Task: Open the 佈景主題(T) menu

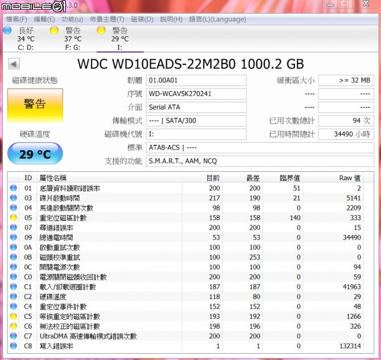Action: click(x=107, y=19)
